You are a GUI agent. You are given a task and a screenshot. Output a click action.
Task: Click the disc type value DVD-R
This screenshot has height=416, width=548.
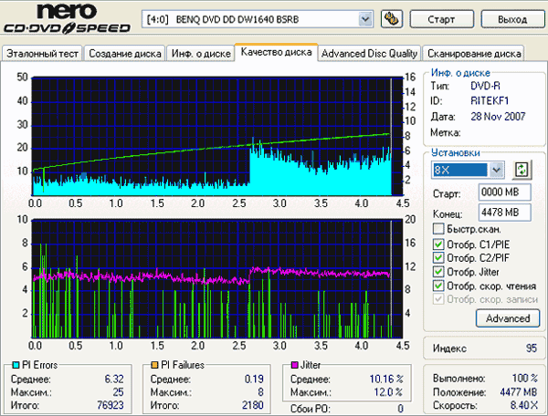click(x=485, y=86)
